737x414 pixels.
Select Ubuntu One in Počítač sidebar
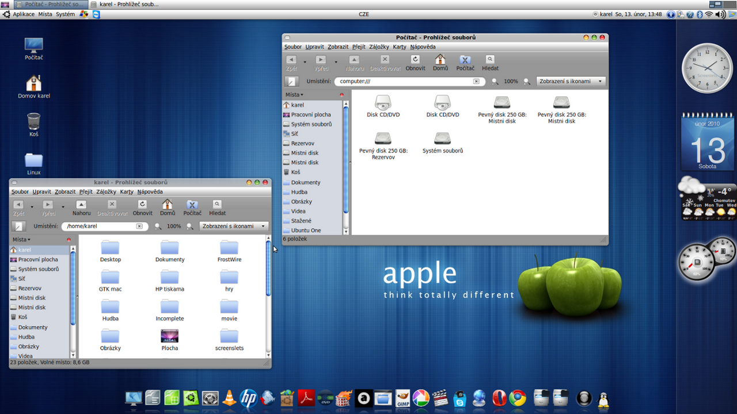[306, 231]
